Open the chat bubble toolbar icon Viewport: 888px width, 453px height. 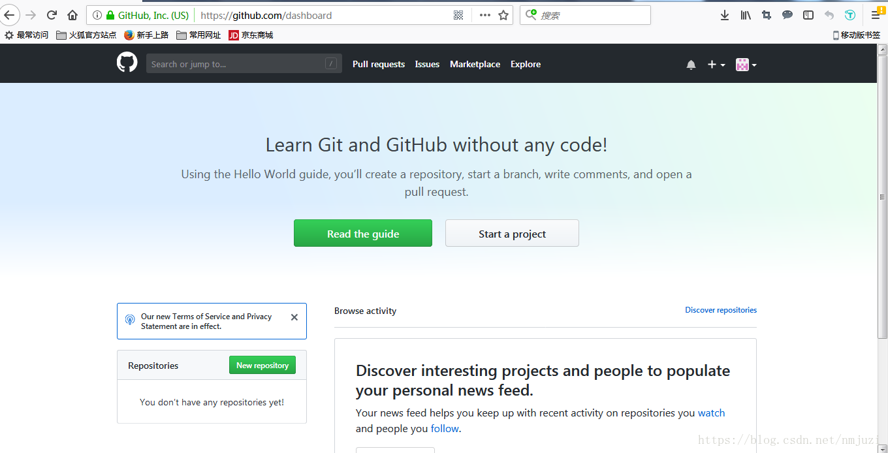pos(787,15)
